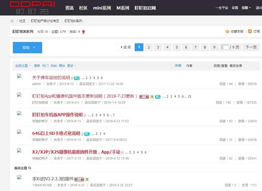Open the M系列 navigation menu item

tap(123, 8)
